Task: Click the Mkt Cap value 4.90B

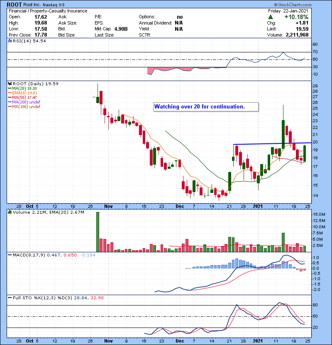Action: 121,29
